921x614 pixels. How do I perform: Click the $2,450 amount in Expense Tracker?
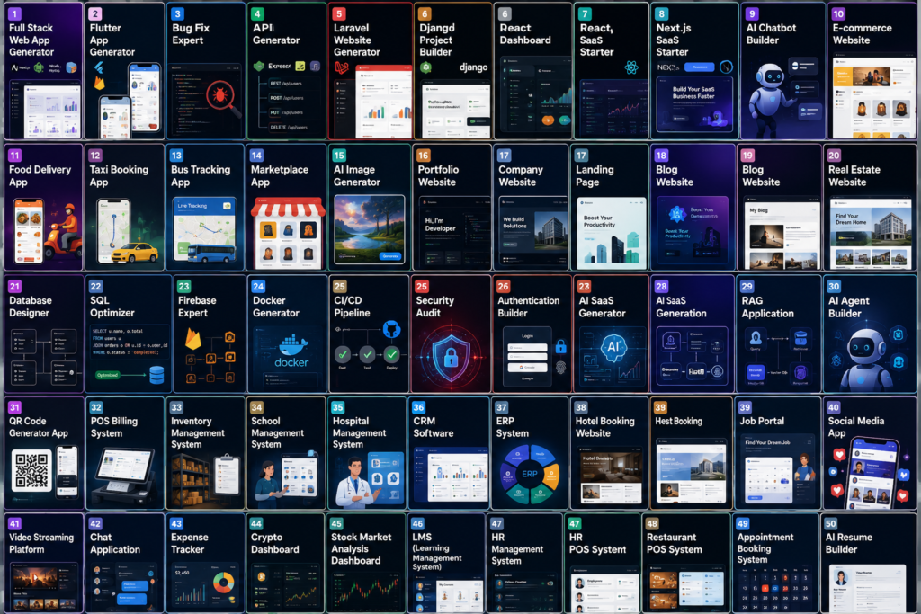[182, 573]
